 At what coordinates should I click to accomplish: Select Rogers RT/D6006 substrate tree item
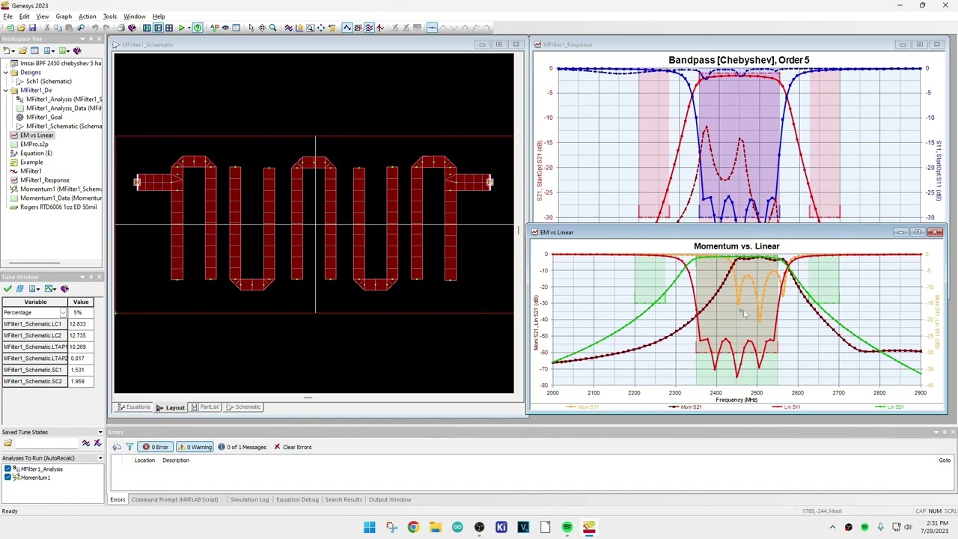pyautogui.click(x=58, y=207)
